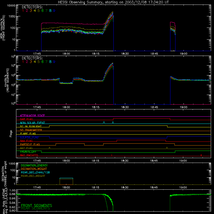Click the 10000 tick label on front segments axis

[x=11, y=6]
